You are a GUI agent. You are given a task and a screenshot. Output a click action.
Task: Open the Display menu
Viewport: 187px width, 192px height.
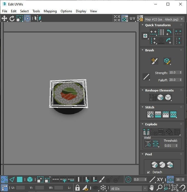pos(81,11)
